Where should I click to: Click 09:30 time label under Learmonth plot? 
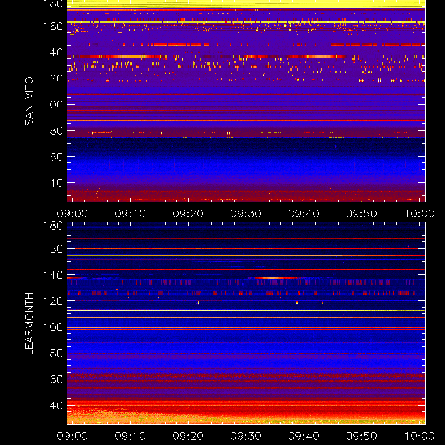click(246, 436)
